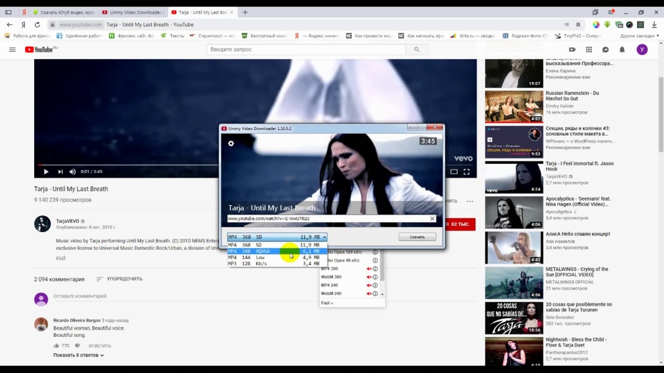Screen dimensions: 664x373
Task: Open Ummy Video Downloader settings gear
Action: click(231, 144)
